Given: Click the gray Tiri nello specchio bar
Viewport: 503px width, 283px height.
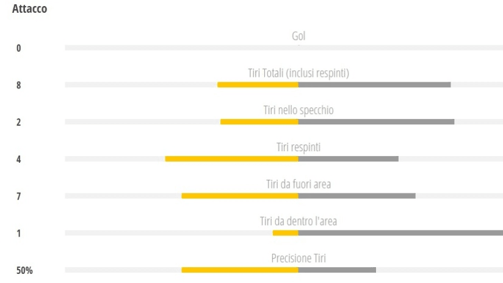Looking at the screenshot, I should click(376, 121).
